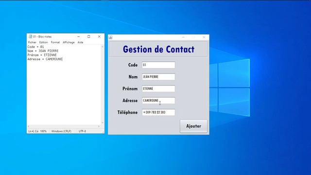Click the UTF-8 encoding status entry
This screenshot has height=175, width=311.
click(x=82, y=131)
